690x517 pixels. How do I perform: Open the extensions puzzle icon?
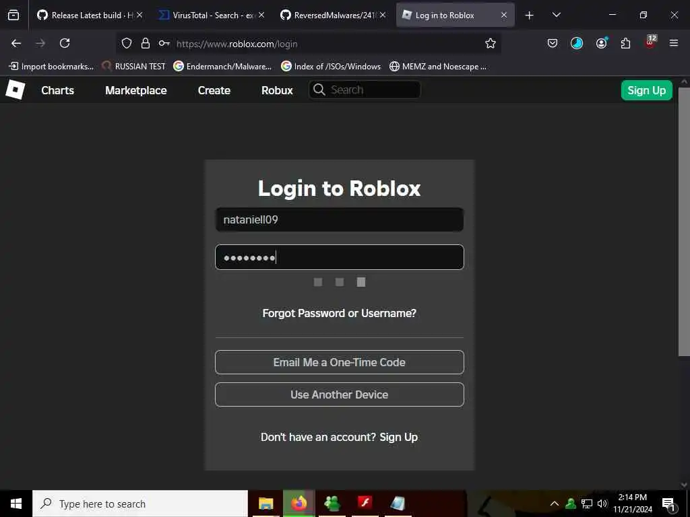(625, 43)
